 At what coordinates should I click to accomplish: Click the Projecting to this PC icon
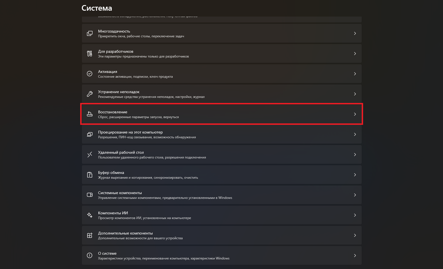coord(90,134)
